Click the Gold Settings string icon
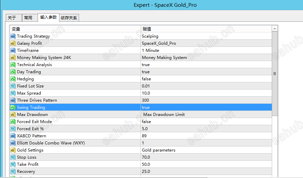Viewport: 303px width, 178px height. (13, 150)
